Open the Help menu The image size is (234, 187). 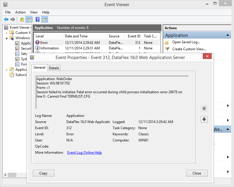pos(46,12)
